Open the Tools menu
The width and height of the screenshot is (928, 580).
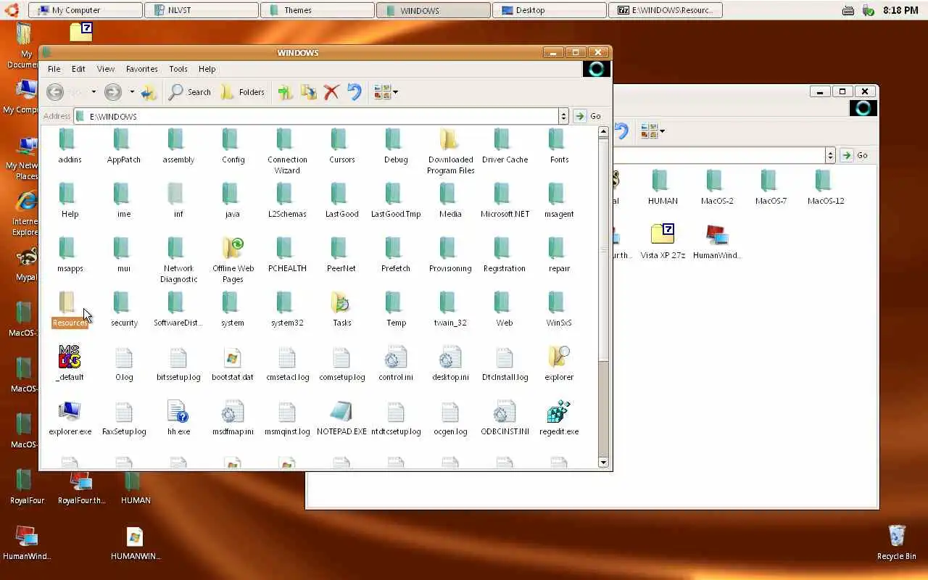coord(178,69)
